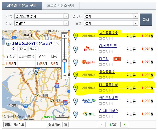Open the 유종 dropdown 휘발유
The width and height of the screenshot is (158, 130).
coord(41,23)
